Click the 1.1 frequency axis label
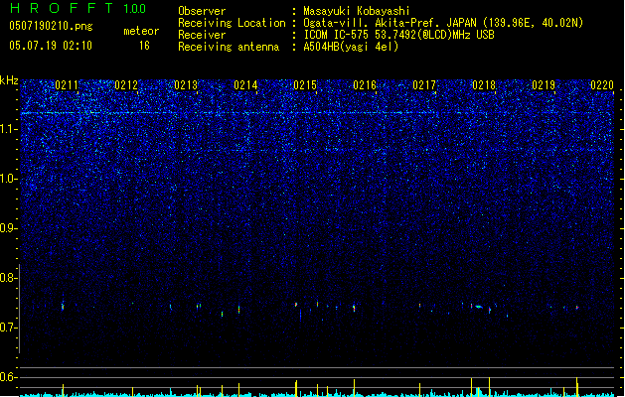 (9, 129)
